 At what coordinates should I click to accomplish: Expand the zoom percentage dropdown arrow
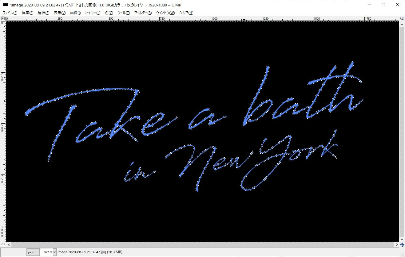55,252
